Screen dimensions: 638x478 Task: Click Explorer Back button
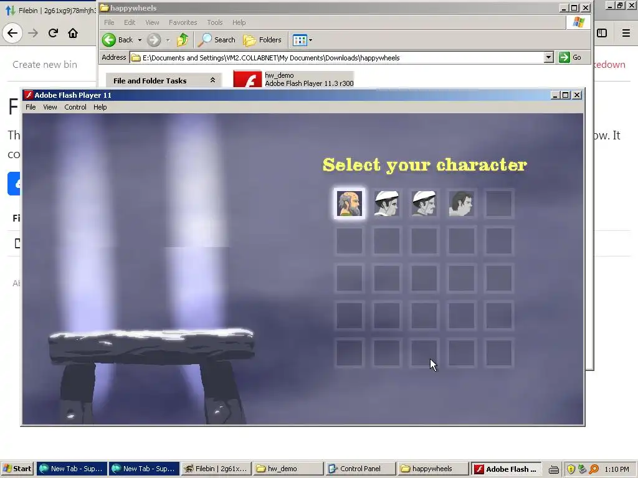click(118, 40)
